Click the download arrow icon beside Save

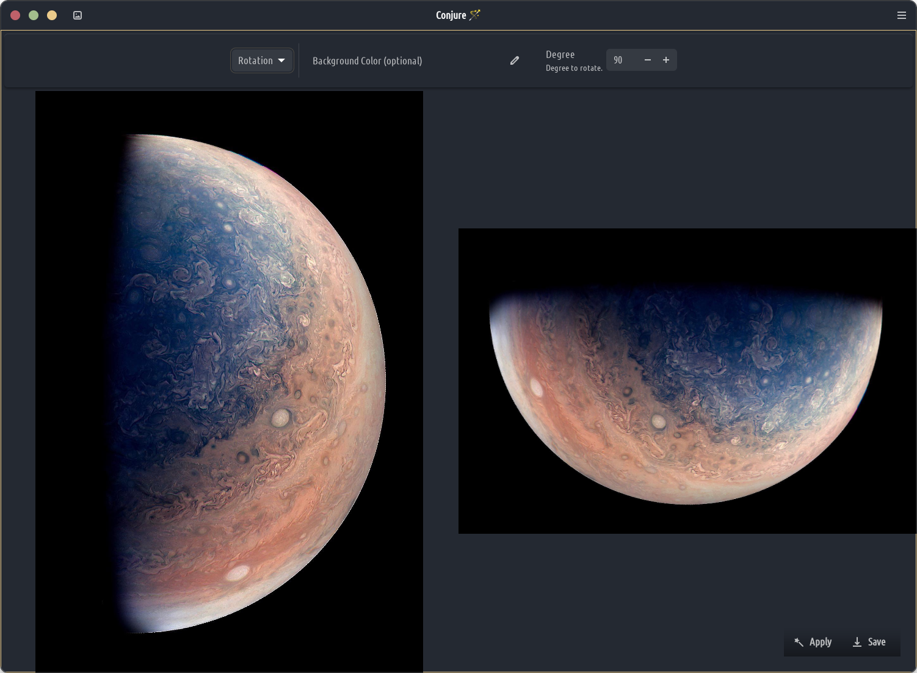(x=857, y=642)
